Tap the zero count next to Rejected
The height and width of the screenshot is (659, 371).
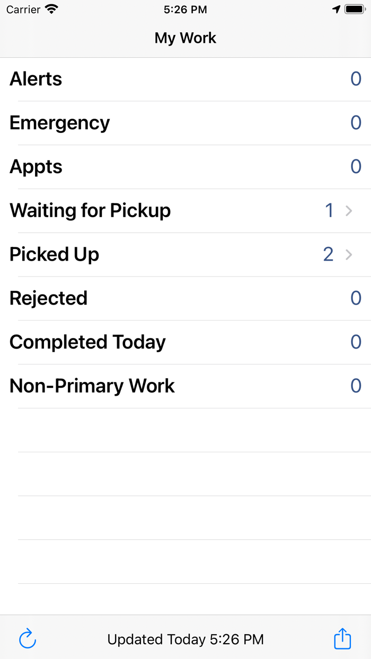click(356, 298)
